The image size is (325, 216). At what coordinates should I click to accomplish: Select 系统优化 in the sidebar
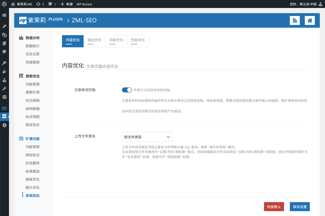pos(32,196)
